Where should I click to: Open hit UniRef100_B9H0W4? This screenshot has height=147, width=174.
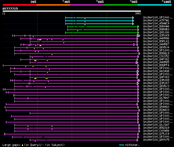[156, 27]
